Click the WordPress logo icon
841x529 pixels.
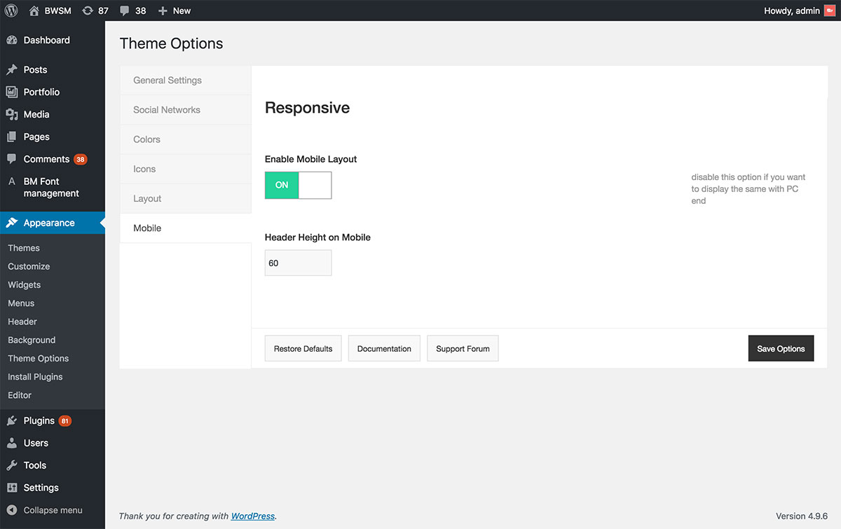(11, 11)
